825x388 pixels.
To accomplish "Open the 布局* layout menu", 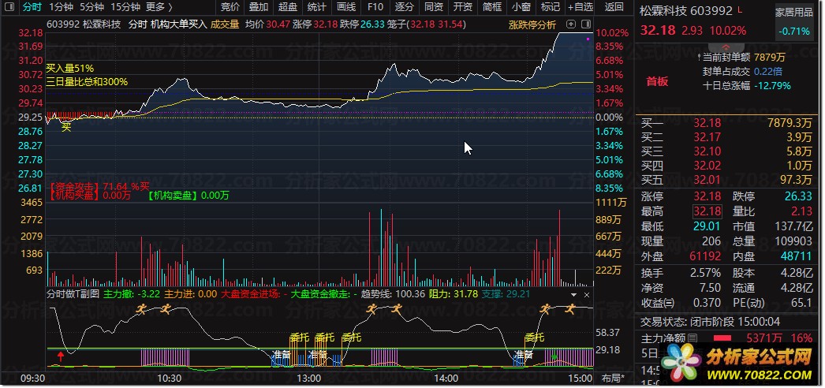I will tap(614, 378).
